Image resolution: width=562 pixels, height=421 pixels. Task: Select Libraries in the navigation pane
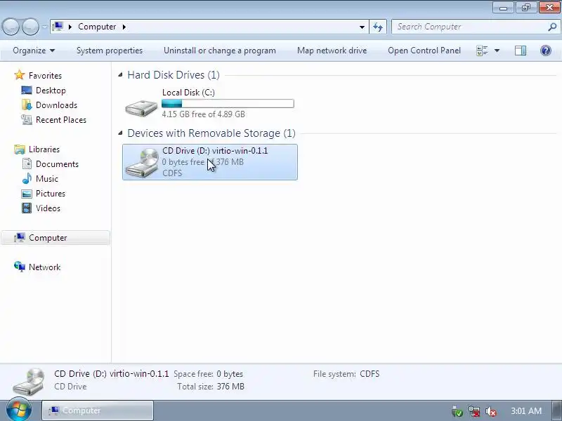tap(44, 149)
